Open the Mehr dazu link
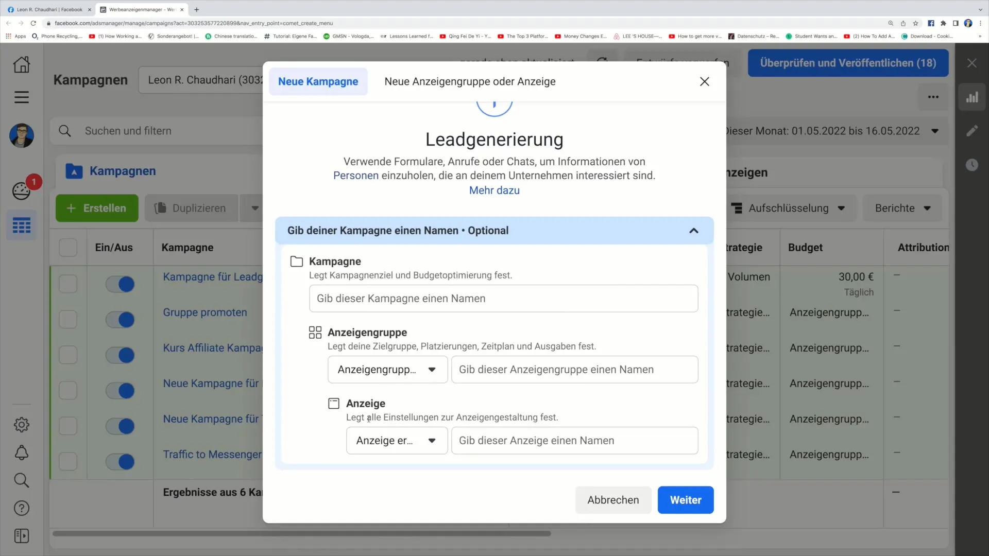 [494, 190]
